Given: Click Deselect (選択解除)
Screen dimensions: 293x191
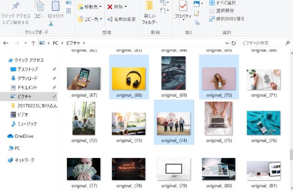Looking at the screenshot, I should click(222, 11).
